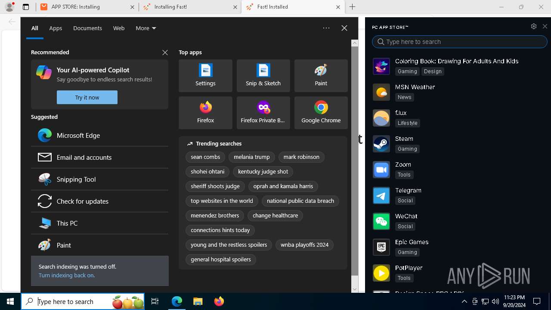Image resolution: width=551 pixels, height=310 pixels.
Task: Open browser tab actions menu icon
Action: point(26,7)
